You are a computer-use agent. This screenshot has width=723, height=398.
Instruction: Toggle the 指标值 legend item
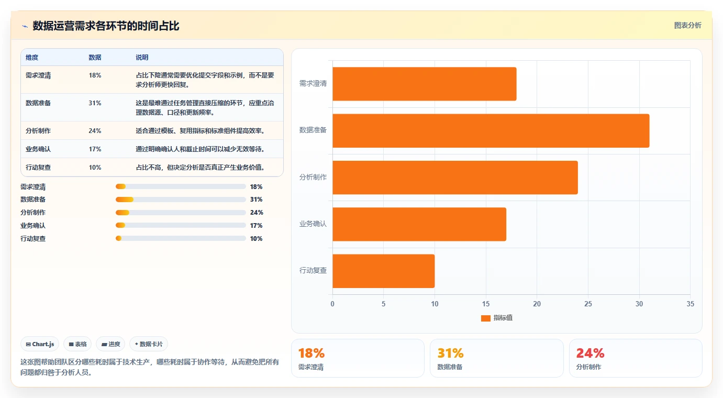coord(497,318)
